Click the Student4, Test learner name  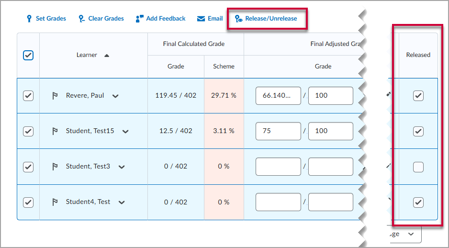click(x=88, y=202)
